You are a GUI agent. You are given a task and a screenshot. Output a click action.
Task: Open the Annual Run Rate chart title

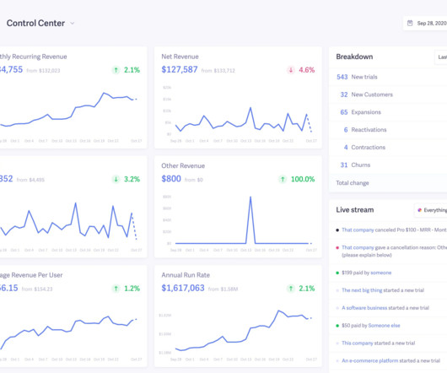point(186,275)
